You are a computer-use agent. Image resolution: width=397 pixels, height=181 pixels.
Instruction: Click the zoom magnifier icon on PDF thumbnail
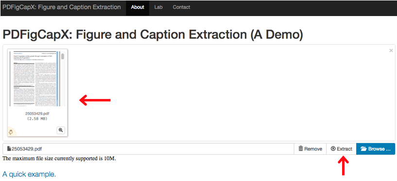click(x=61, y=130)
